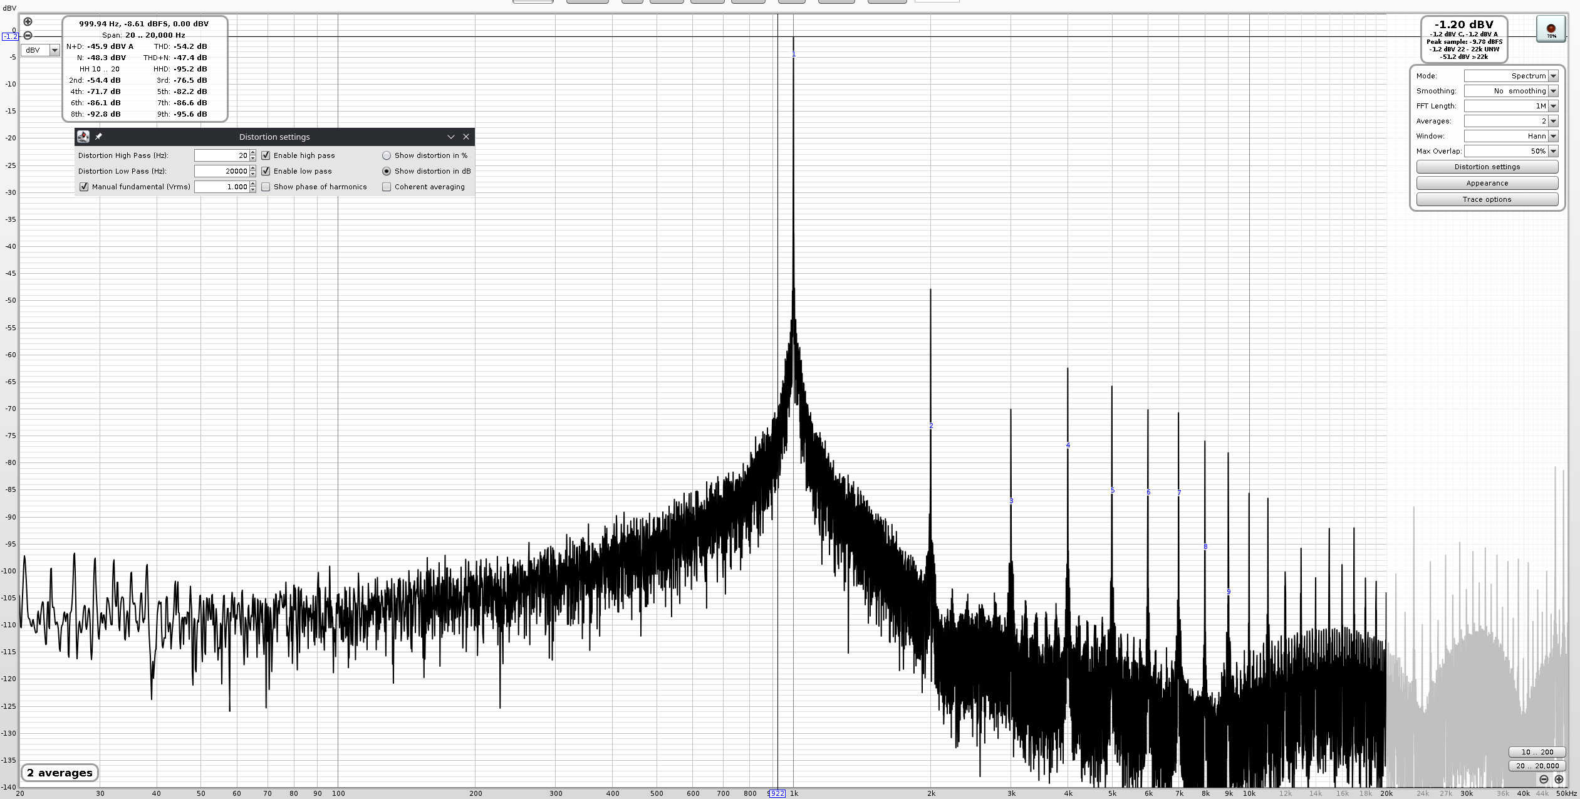Collapse the Distortion settings window with chevron
Image resolution: width=1580 pixels, height=799 pixels.
(x=450, y=137)
